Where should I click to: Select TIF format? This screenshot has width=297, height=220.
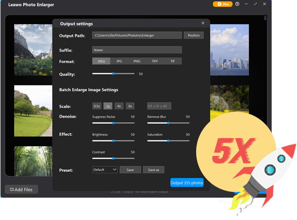[173, 61]
